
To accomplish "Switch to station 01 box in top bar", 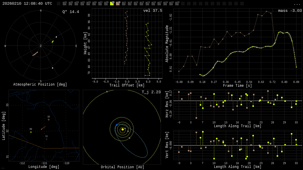I will tap(65, 4).
